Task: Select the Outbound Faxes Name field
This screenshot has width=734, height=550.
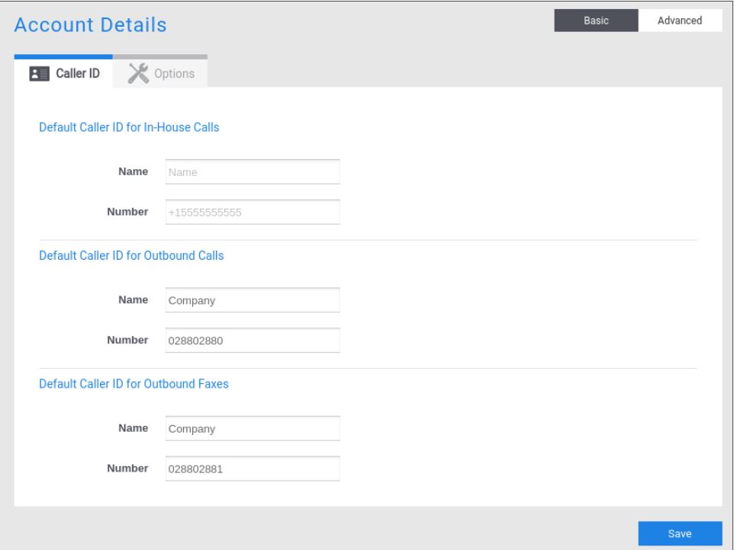Action: 253,429
